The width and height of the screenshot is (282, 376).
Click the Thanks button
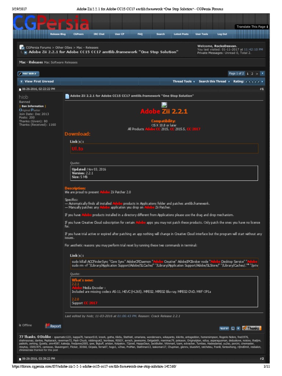click(252, 328)
